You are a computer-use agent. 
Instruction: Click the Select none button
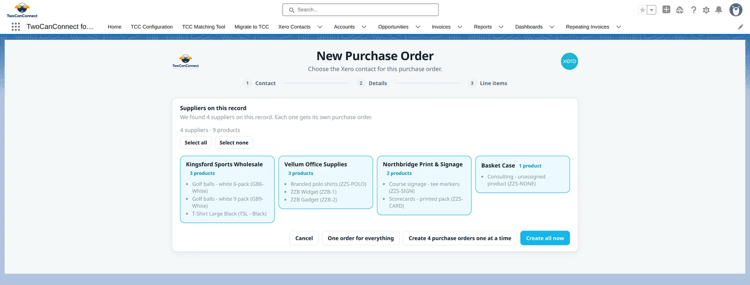pyautogui.click(x=234, y=142)
